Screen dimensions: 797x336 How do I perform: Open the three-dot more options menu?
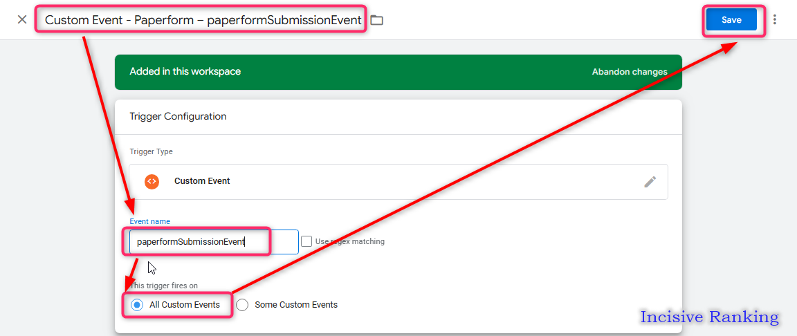click(x=775, y=20)
